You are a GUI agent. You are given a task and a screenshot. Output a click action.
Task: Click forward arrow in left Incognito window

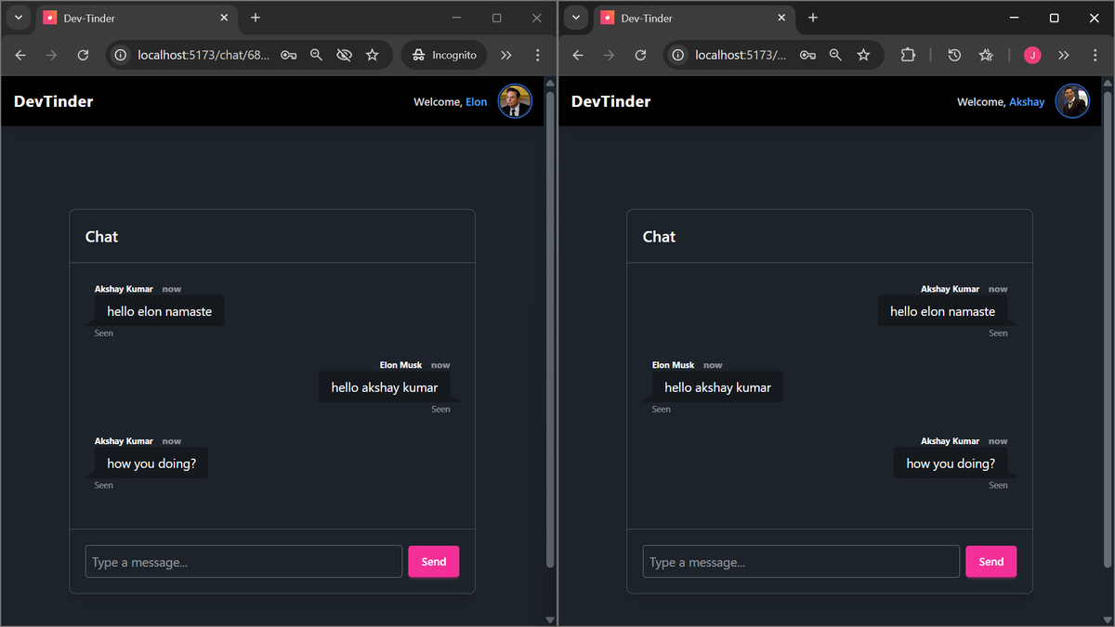pos(51,55)
